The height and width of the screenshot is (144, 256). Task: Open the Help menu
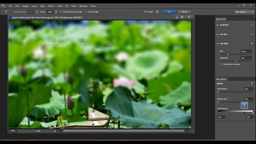coord(93,6)
